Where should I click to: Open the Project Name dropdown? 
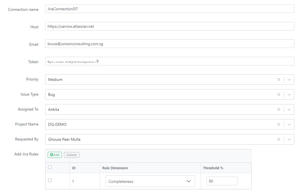pyautogui.click(x=289, y=124)
